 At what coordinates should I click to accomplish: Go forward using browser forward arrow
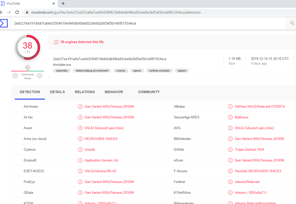click(x=9, y=12)
